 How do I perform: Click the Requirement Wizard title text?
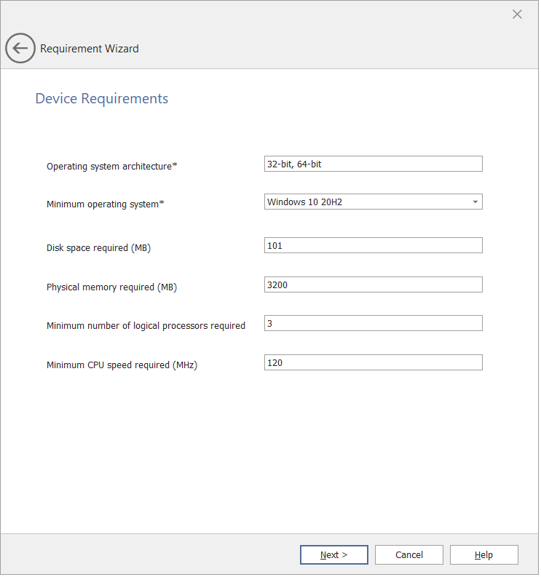(x=89, y=49)
